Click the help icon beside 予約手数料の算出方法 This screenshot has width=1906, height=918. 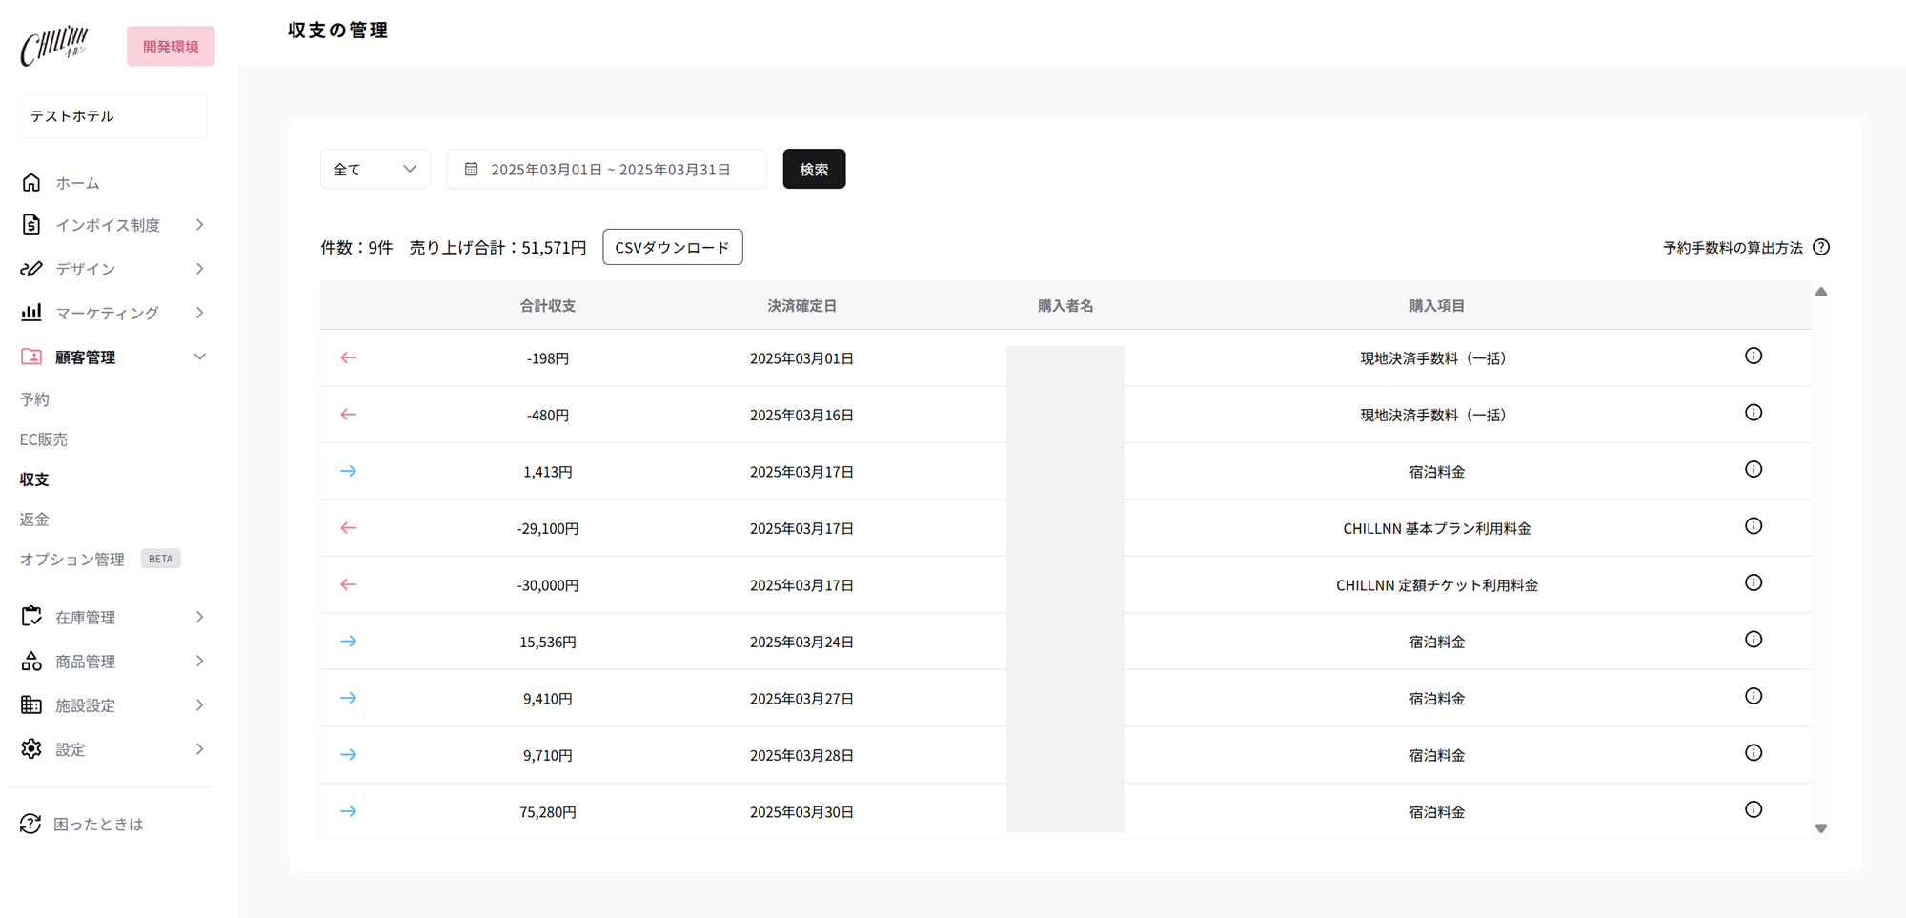pyautogui.click(x=1821, y=247)
